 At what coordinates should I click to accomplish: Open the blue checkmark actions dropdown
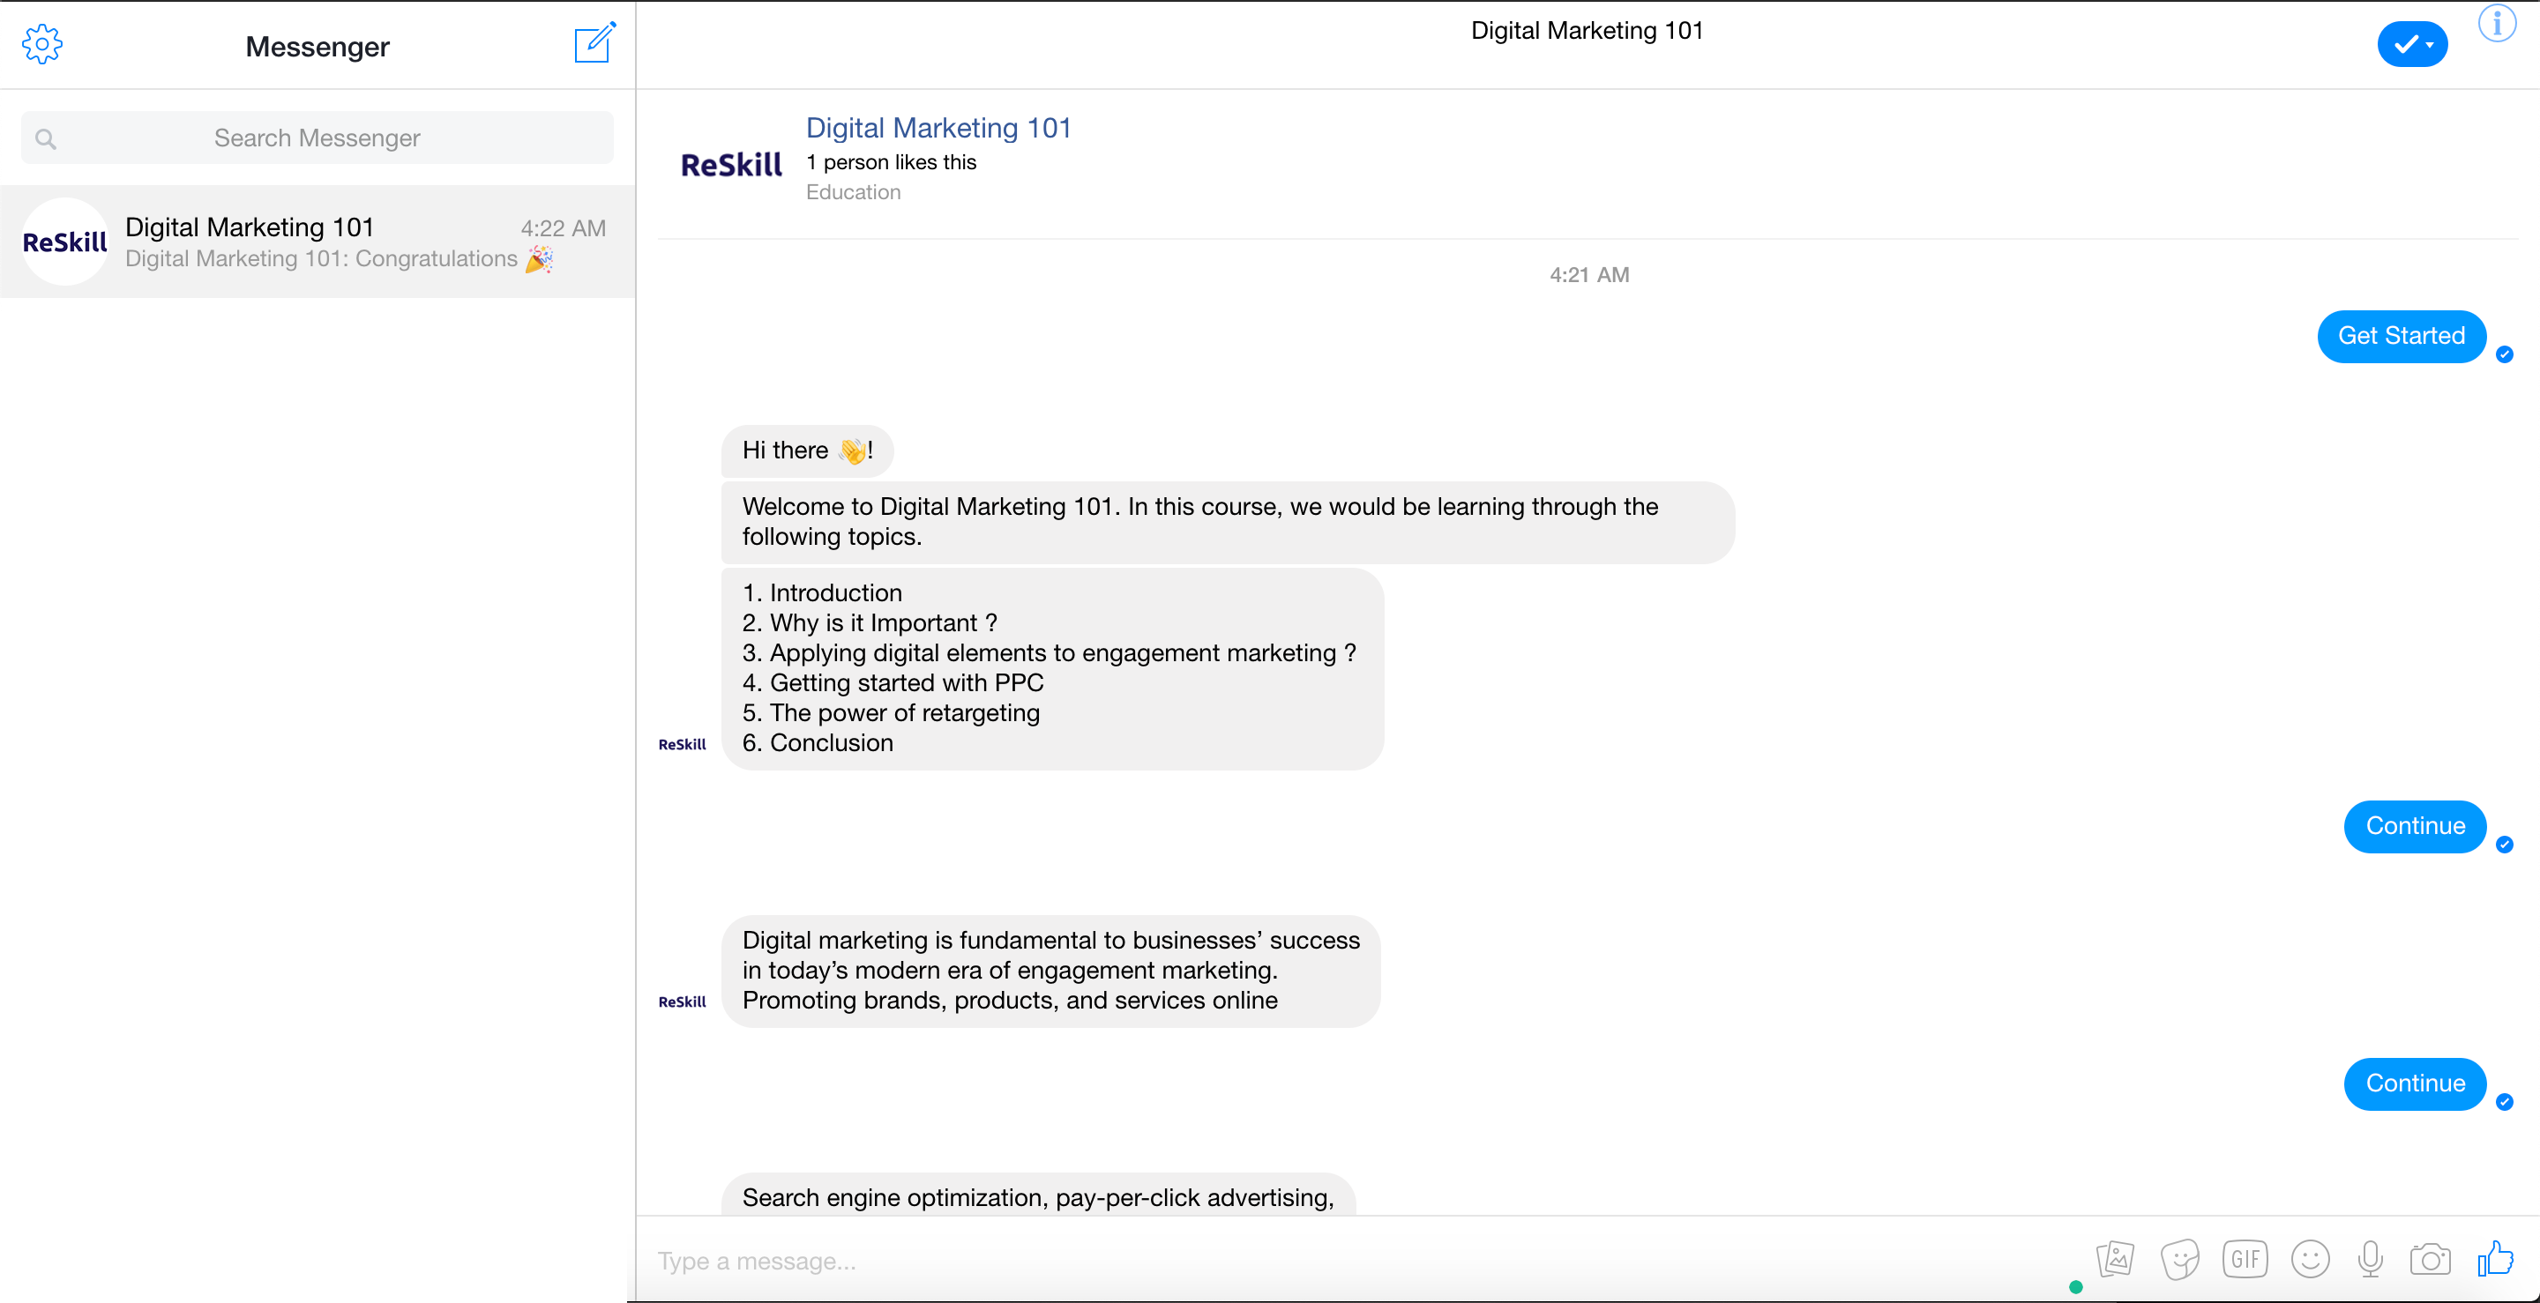(2412, 44)
